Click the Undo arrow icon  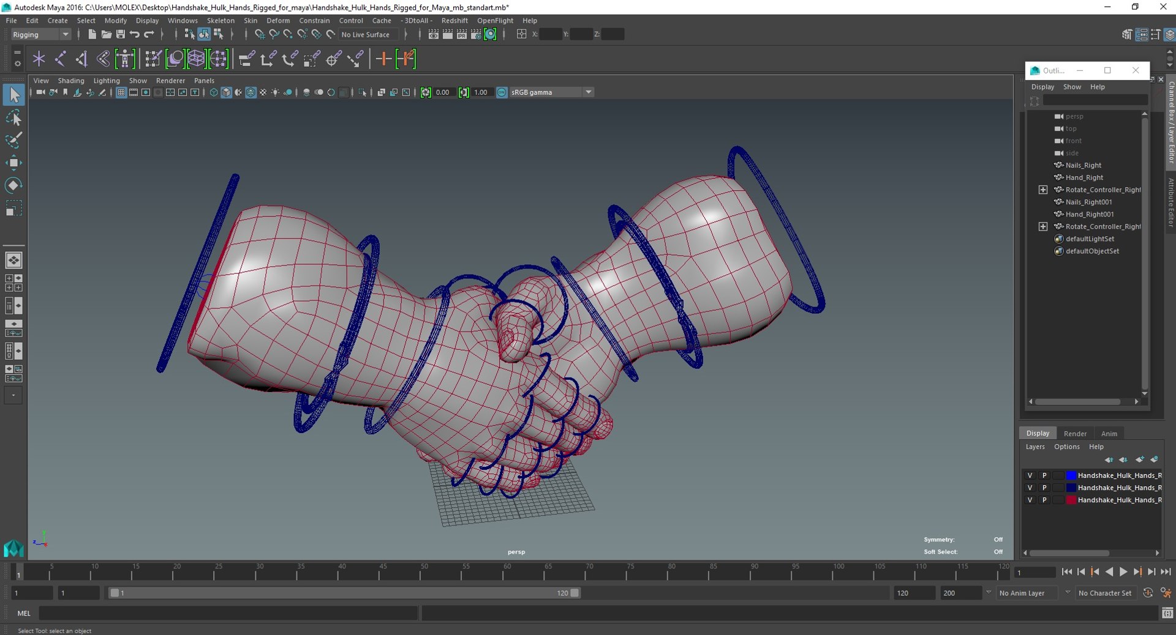tap(135, 34)
